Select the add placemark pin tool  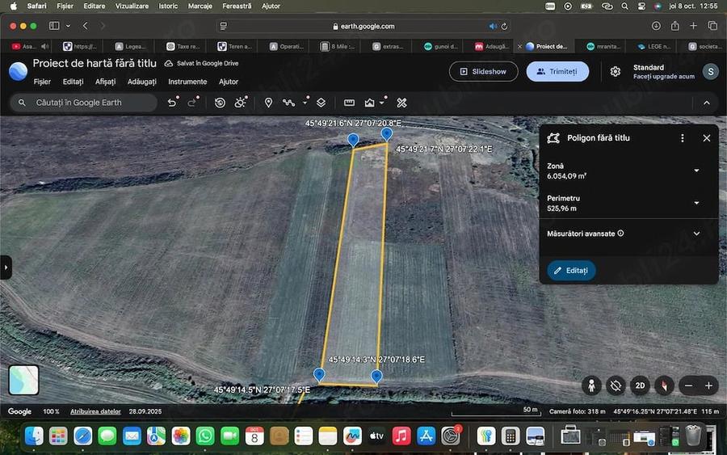click(268, 103)
